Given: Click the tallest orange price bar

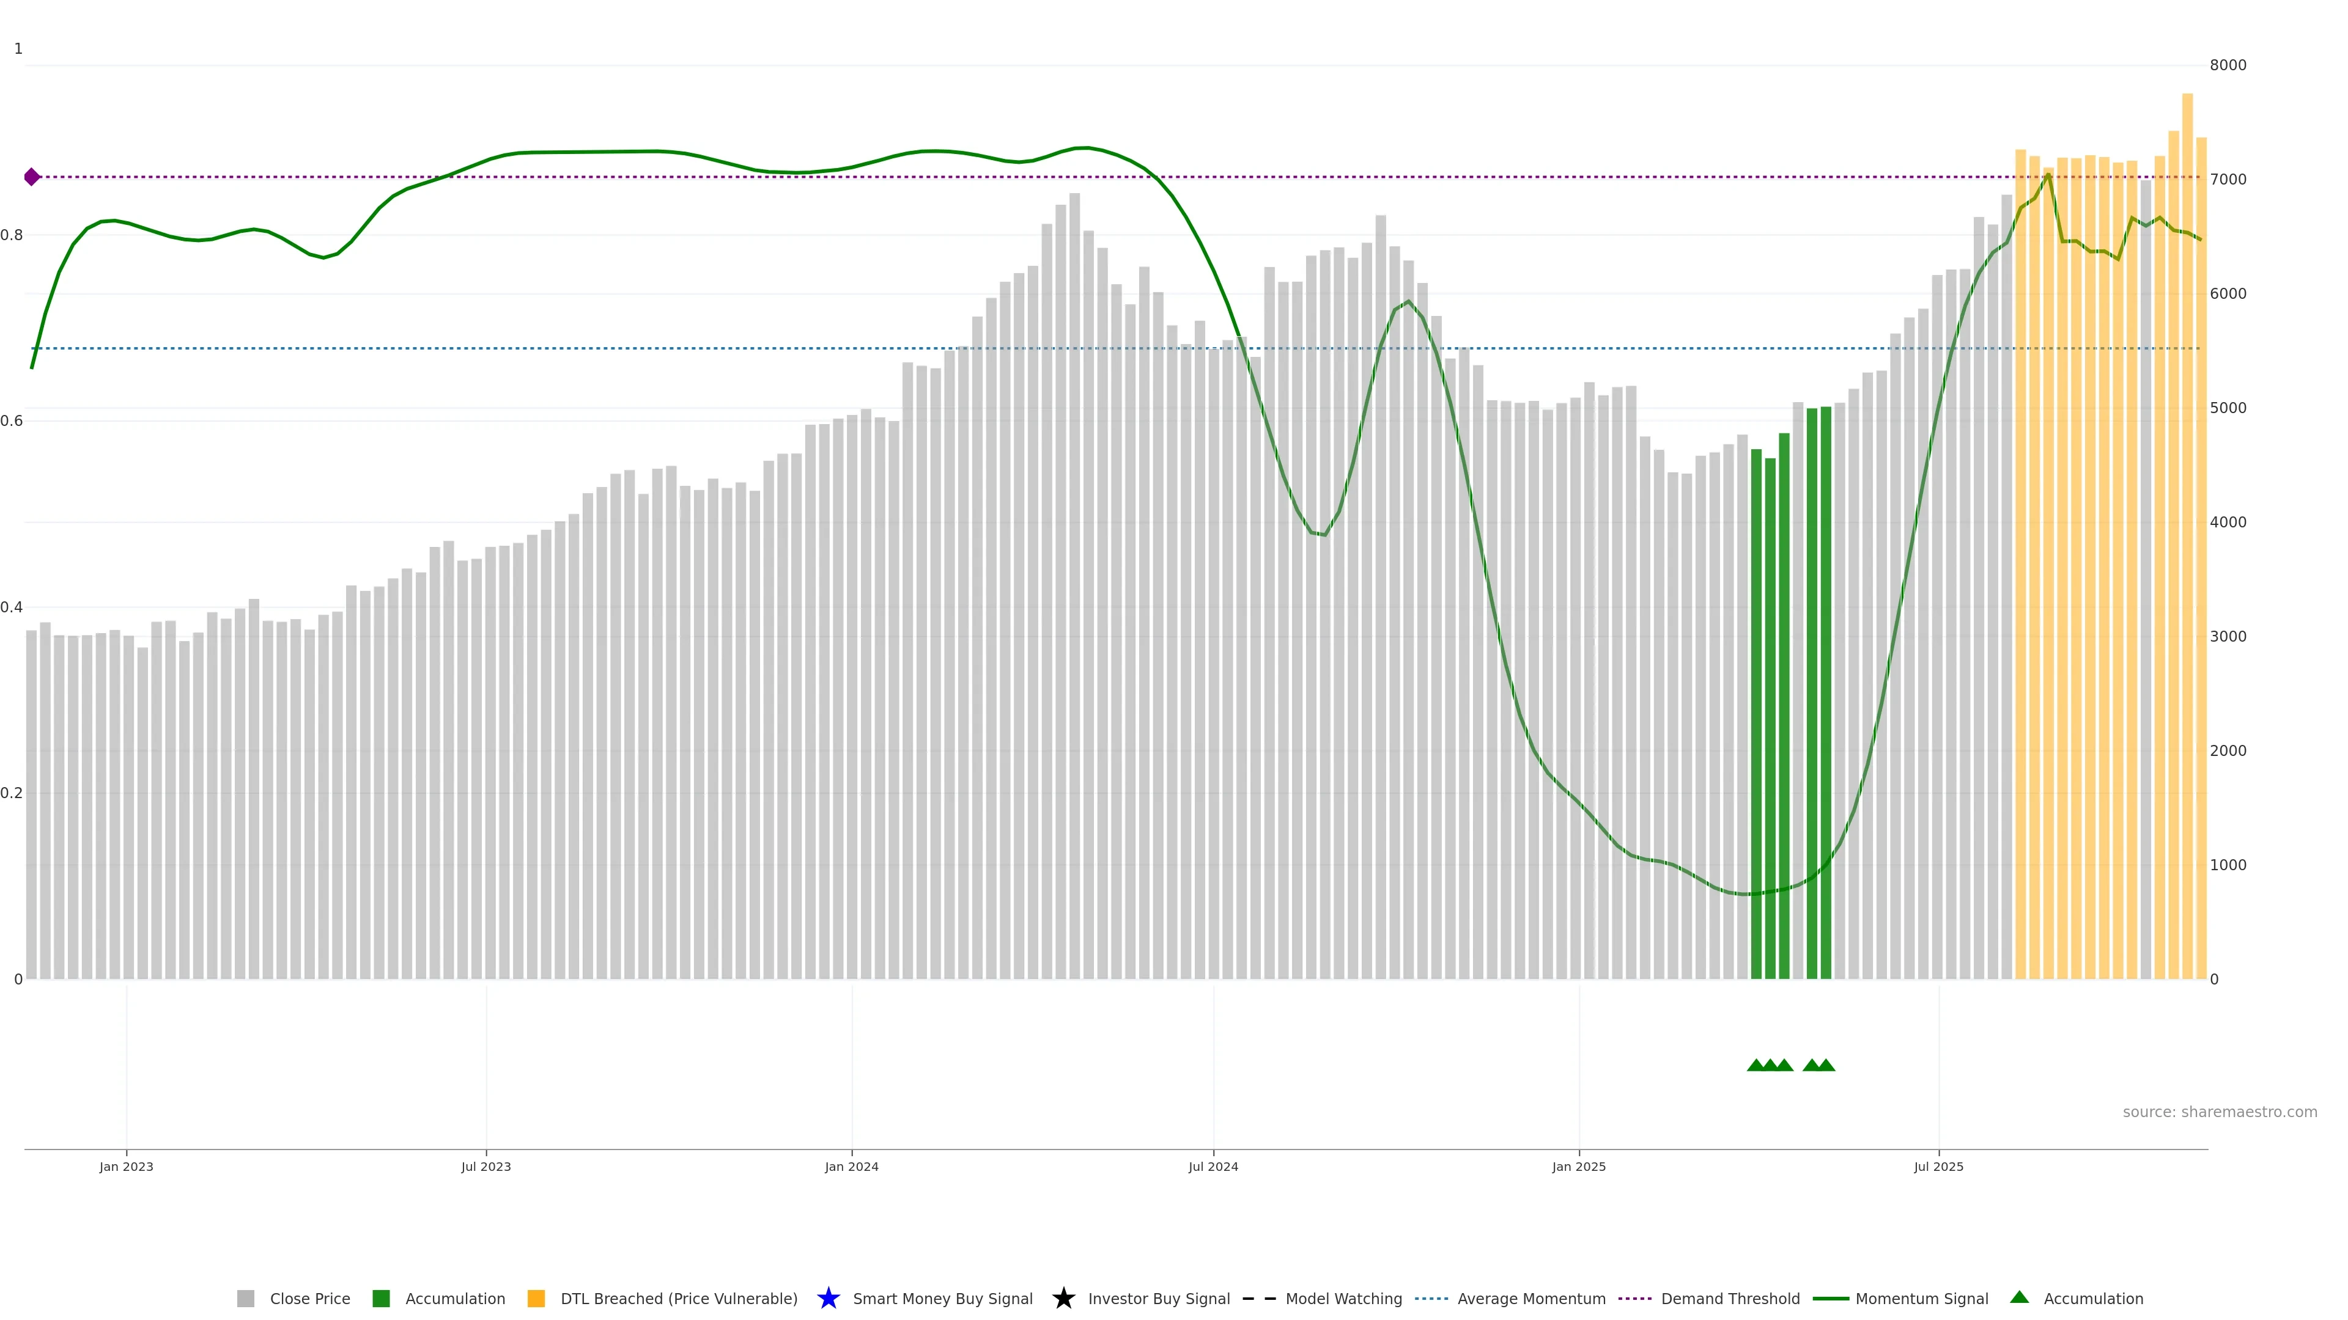Looking at the screenshot, I should click(2187, 546).
